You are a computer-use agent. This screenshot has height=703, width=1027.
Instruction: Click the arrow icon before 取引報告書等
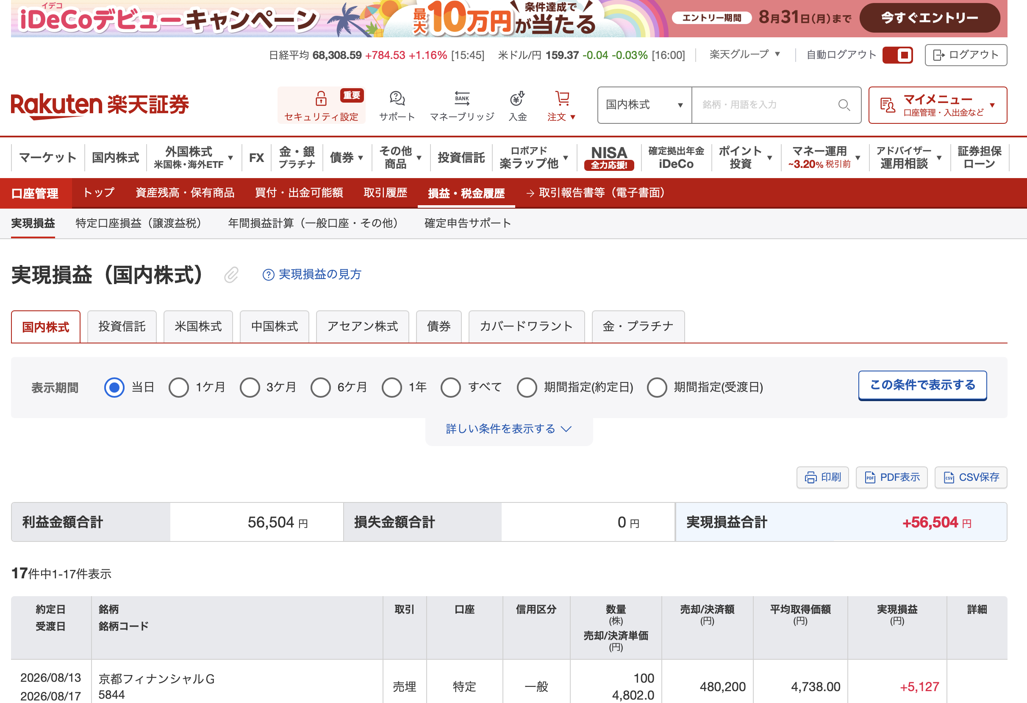(530, 193)
